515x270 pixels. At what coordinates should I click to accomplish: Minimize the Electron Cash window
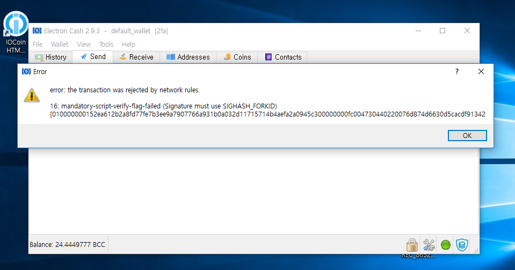418,31
